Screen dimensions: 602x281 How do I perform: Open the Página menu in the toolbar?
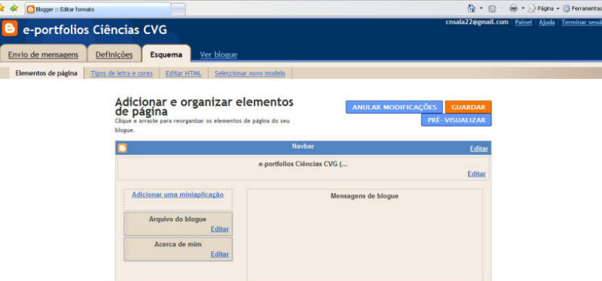point(544,9)
